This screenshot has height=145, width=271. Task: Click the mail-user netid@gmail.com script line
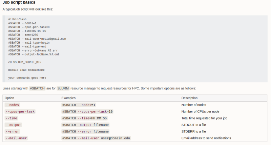point(37,39)
